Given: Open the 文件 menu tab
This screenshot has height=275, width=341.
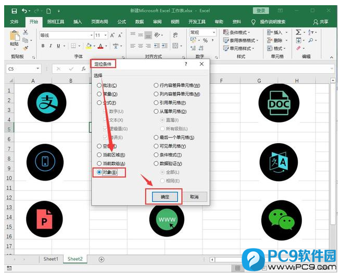Looking at the screenshot, I should 14,22.
